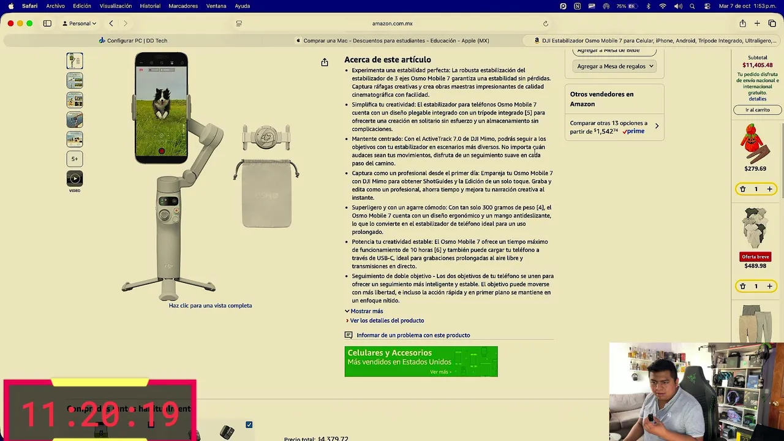The width and height of the screenshot is (784, 441).
Task: Open Bluetooth status menu
Action: (648, 6)
